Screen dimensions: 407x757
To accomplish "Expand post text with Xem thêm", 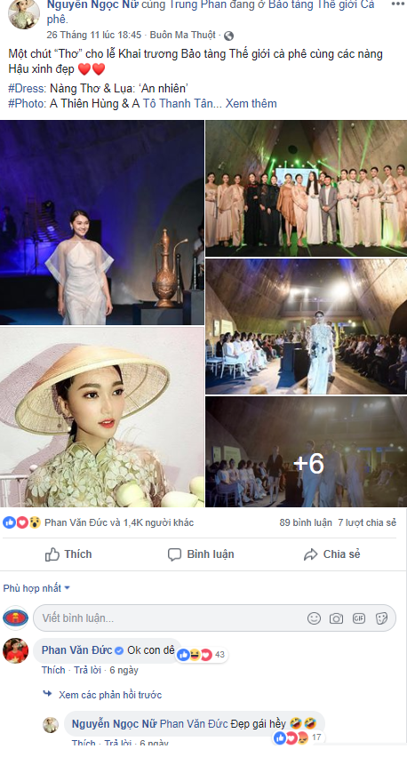I will (251, 103).
